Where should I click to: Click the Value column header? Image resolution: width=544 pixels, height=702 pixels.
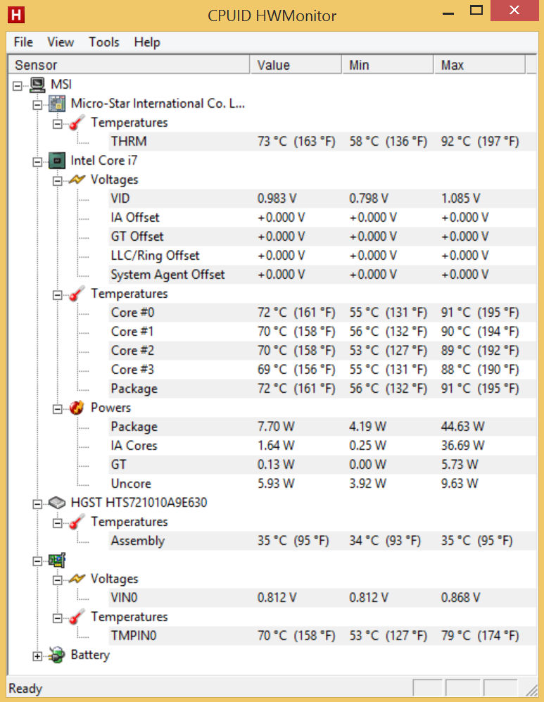pos(296,65)
